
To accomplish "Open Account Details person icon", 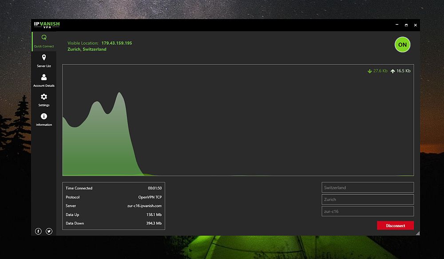I will point(44,77).
